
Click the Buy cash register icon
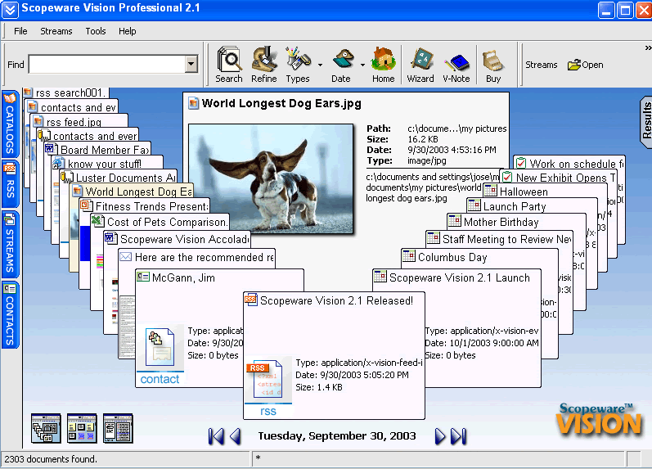pos(493,61)
